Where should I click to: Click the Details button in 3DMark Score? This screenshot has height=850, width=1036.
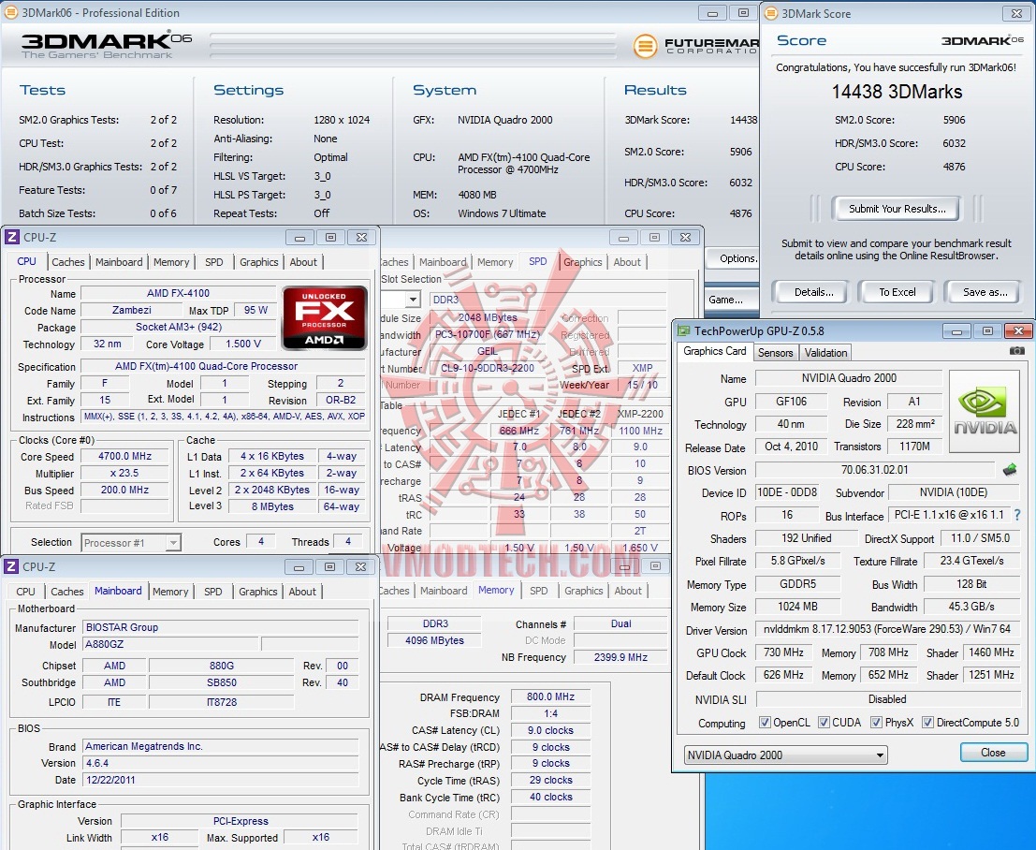pyautogui.click(x=813, y=291)
